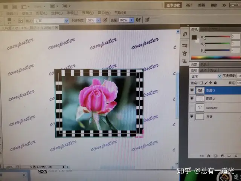Click the foreground color swatch in Color panel
This screenshot has height=181, width=241.
click(x=194, y=37)
